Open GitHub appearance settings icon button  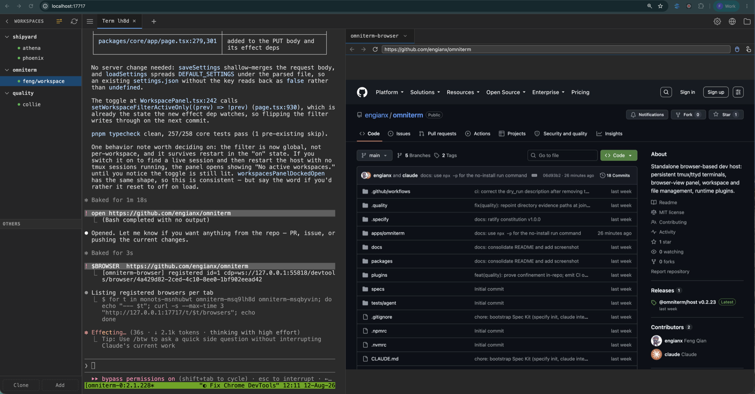738,92
